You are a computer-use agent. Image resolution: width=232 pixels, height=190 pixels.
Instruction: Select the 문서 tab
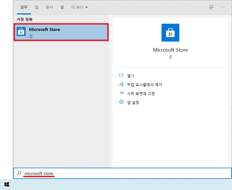click(x=49, y=7)
